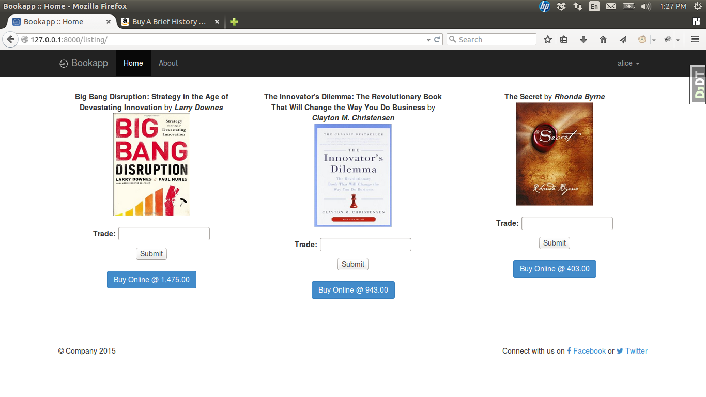
Task: Focus the Trade field under Big Bang Disruption
Action: coord(164,234)
